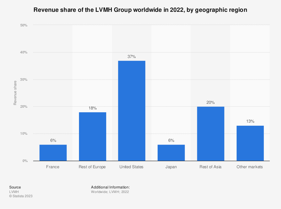Click the 30% y-axis tick label

pos(24,80)
